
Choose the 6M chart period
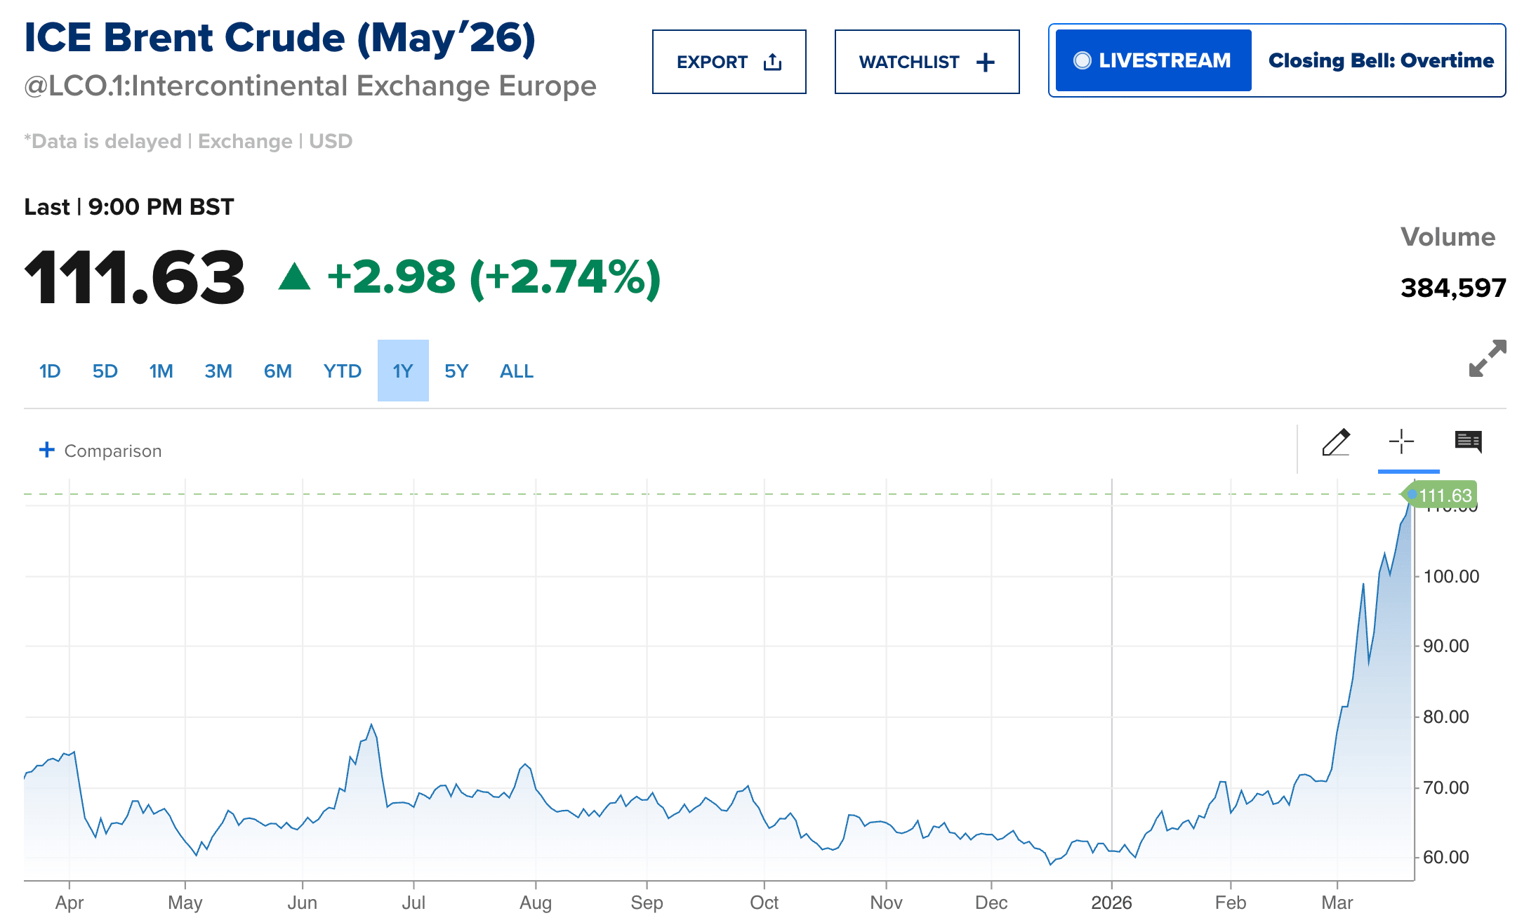click(278, 371)
